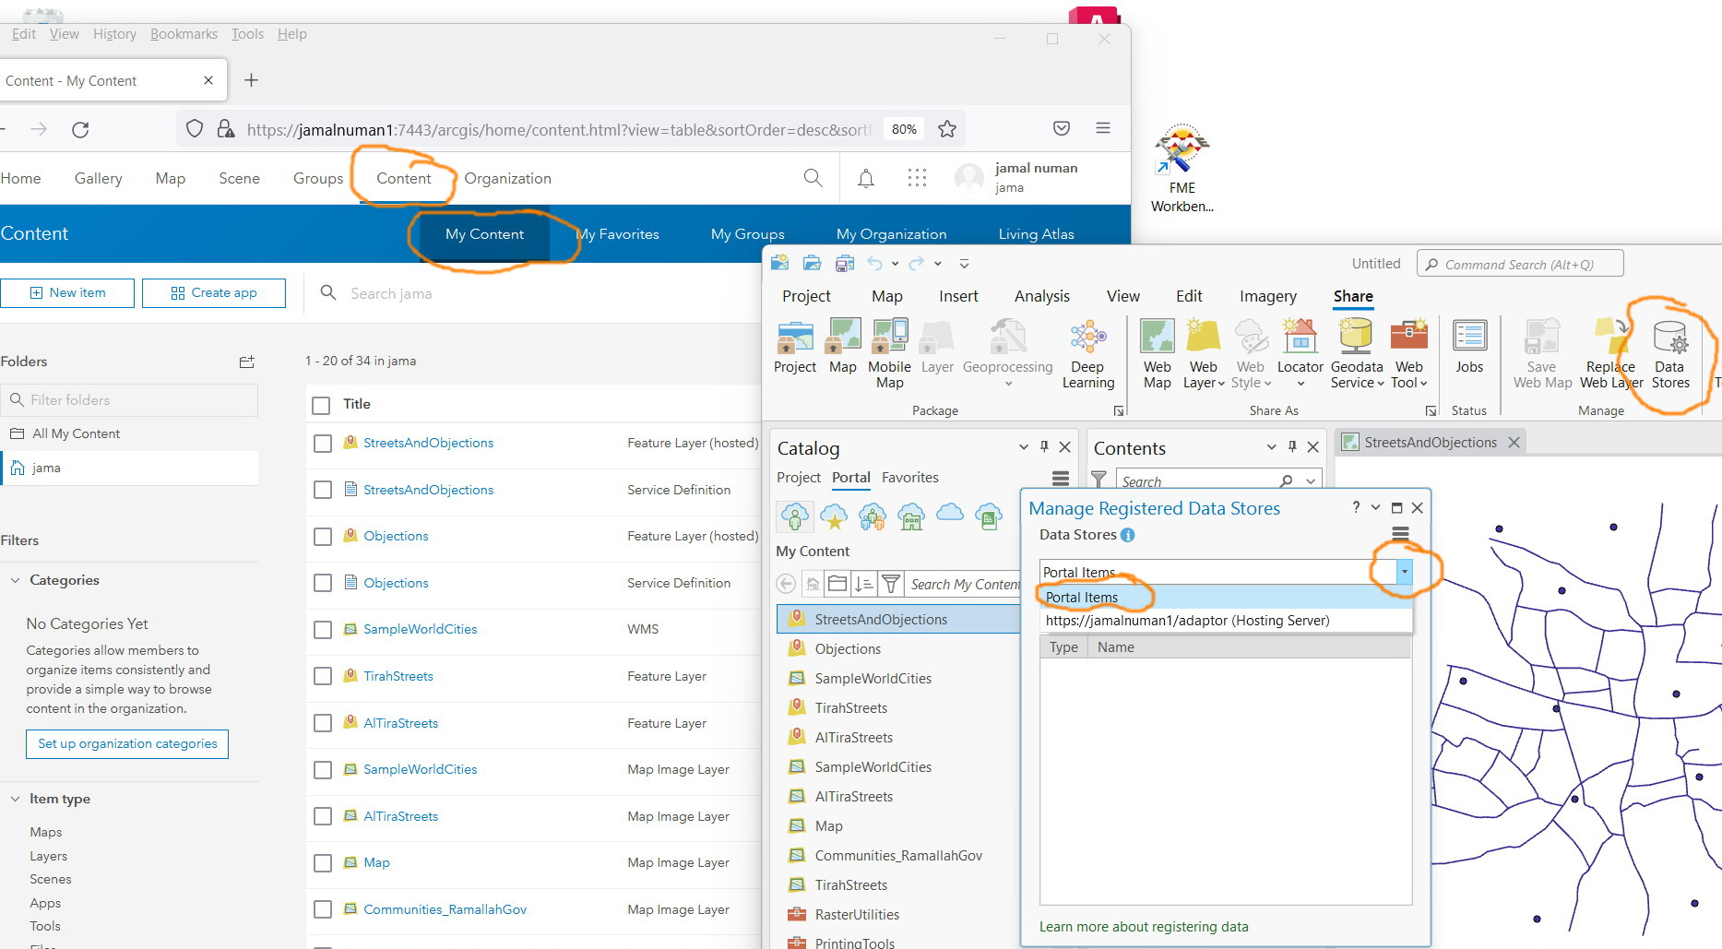The height and width of the screenshot is (949, 1722).
Task: Collapse the Categories filter section
Action: click(x=15, y=580)
